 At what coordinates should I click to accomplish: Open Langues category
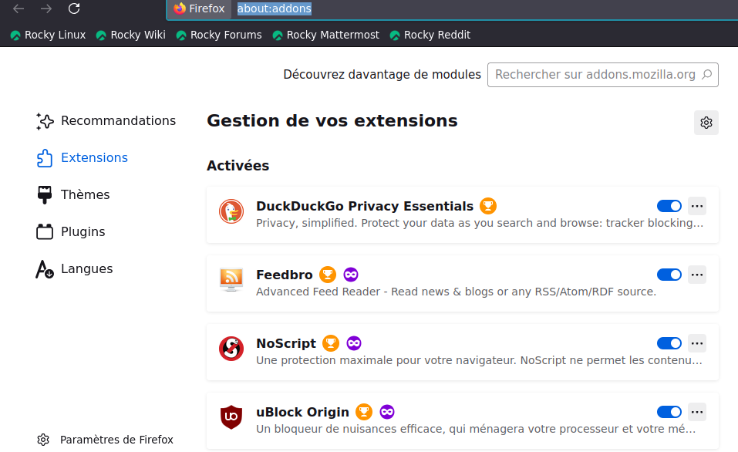tap(74, 269)
